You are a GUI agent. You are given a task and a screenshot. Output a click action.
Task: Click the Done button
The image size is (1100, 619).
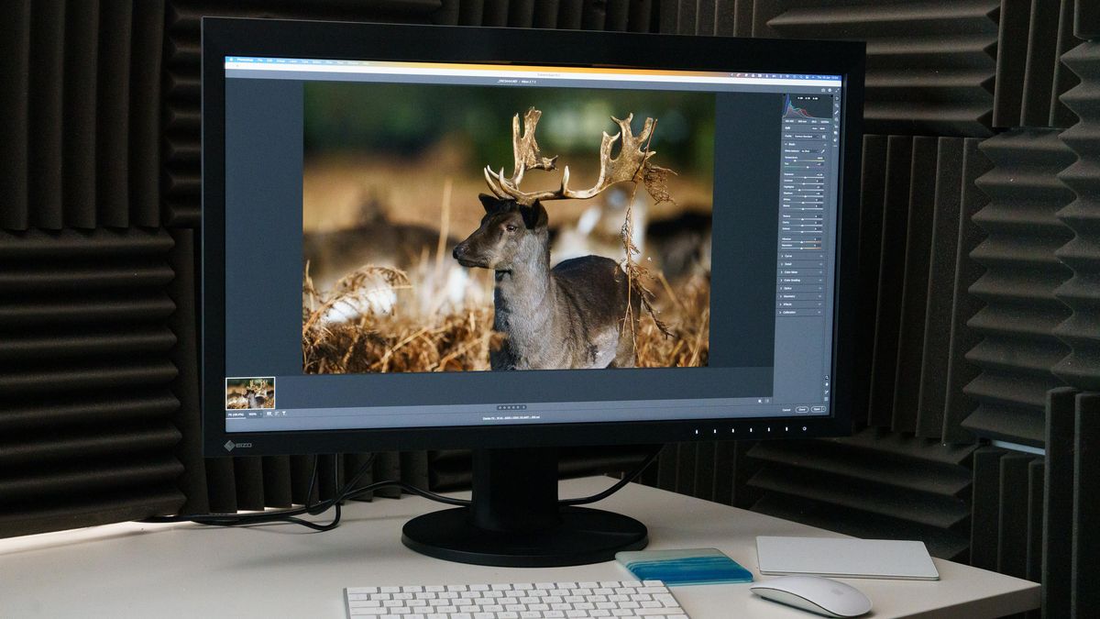click(x=802, y=409)
